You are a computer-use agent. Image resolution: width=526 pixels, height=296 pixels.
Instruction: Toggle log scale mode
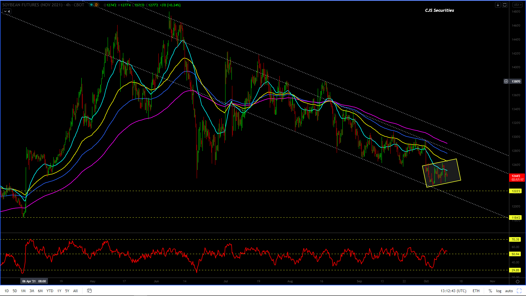(499, 291)
